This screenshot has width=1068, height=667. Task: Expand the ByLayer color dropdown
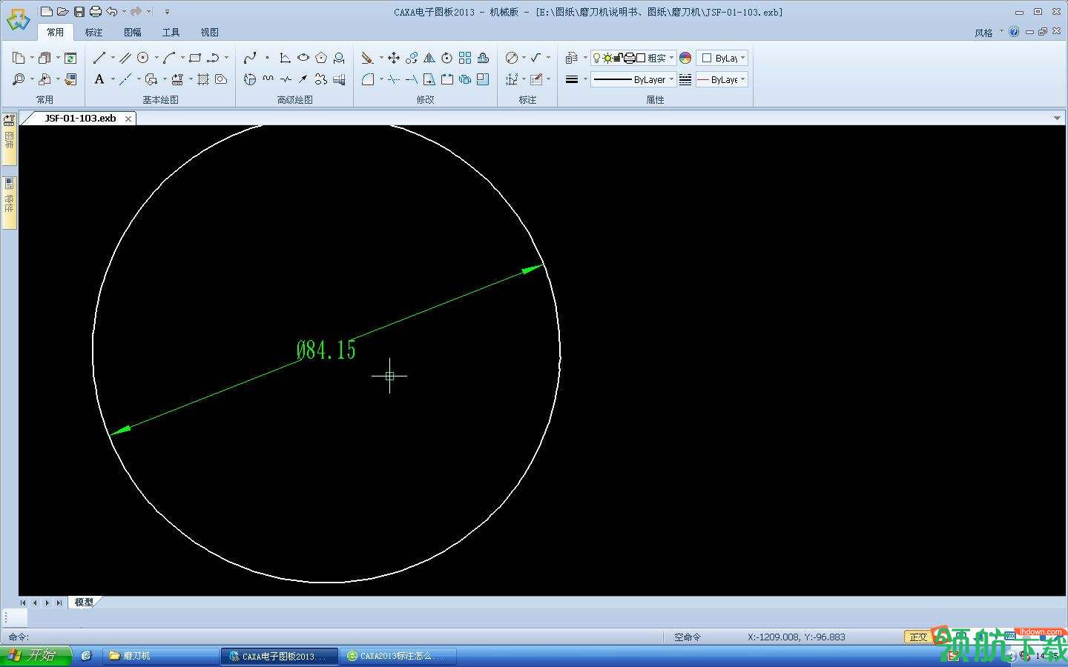tap(742, 57)
